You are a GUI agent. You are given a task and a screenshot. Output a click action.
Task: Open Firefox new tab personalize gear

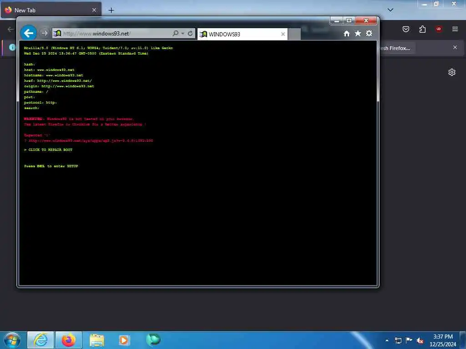452,72
